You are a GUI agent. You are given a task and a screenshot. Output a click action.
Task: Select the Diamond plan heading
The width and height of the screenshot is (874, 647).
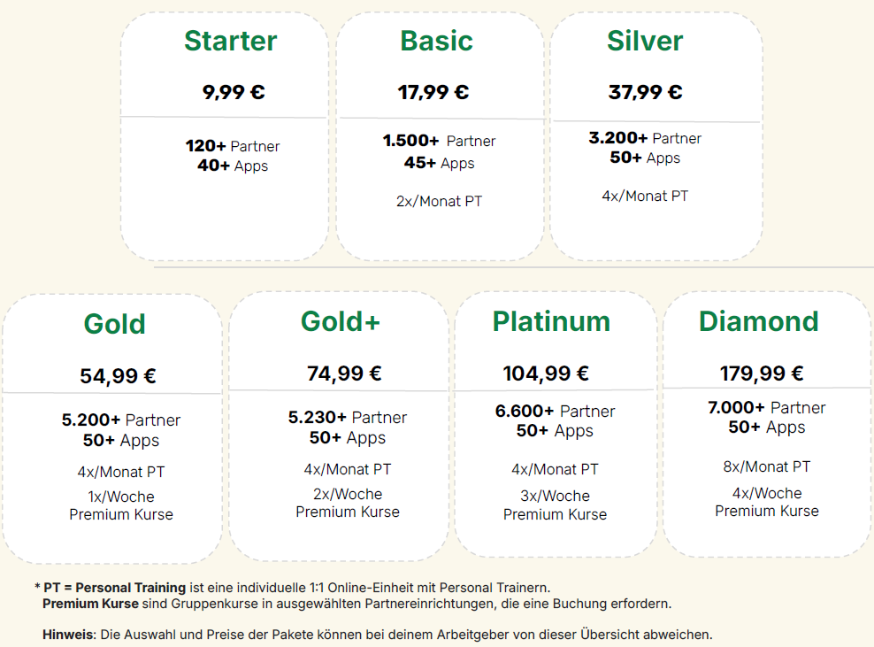(758, 321)
